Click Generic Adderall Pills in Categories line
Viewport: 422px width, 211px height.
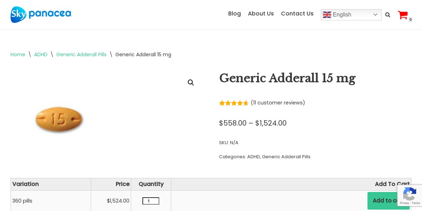pos(286,157)
